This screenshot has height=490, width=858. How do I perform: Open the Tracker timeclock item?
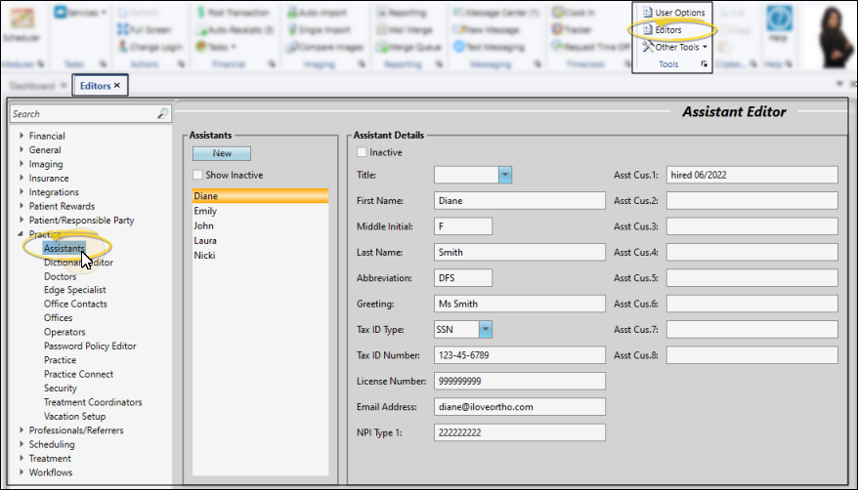click(x=572, y=29)
